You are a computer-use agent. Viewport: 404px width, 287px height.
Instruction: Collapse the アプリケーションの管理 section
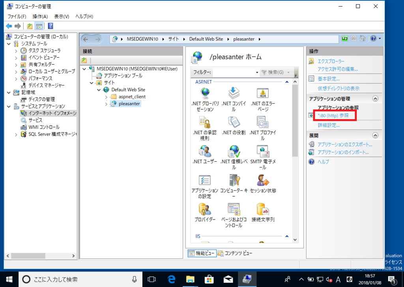click(375, 99)
